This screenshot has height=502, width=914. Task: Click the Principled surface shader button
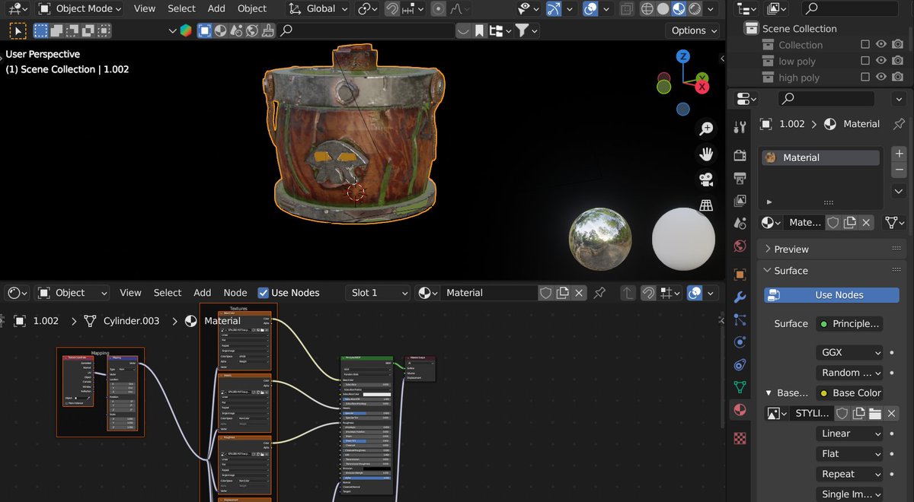click(849, 323)
